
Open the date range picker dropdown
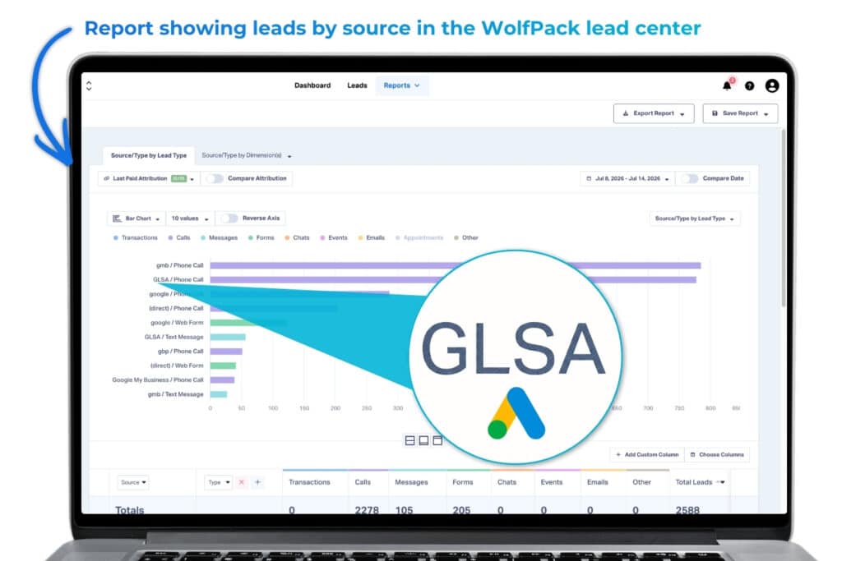pyautogui.click(x=627, y=178)
